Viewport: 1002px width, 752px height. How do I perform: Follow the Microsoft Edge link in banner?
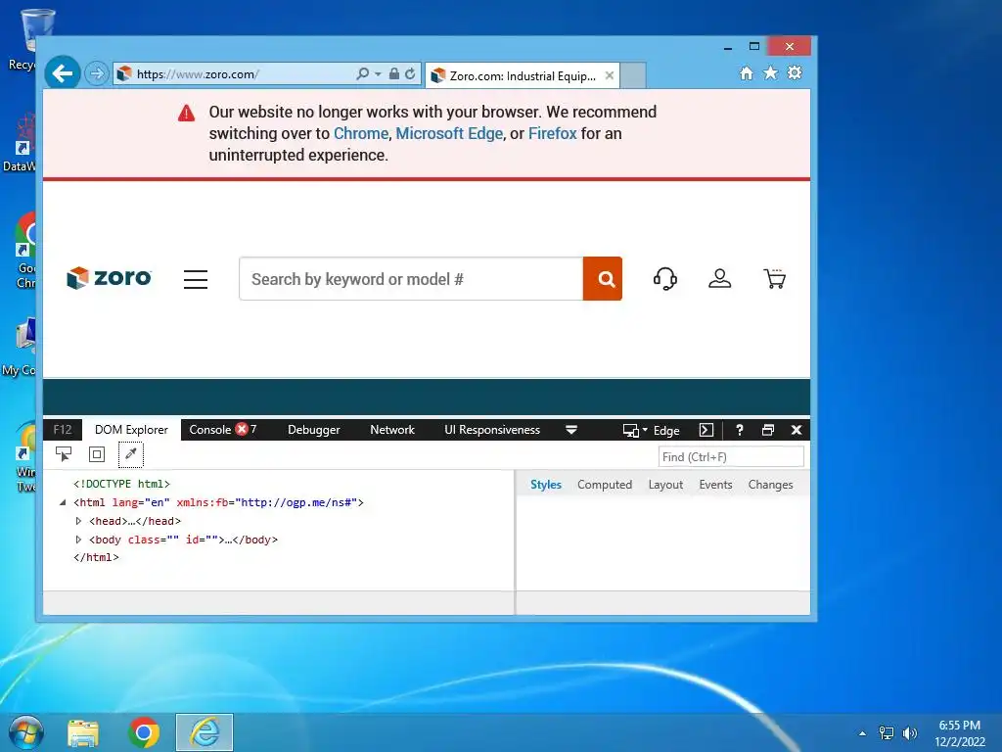[x=449, y=133]
